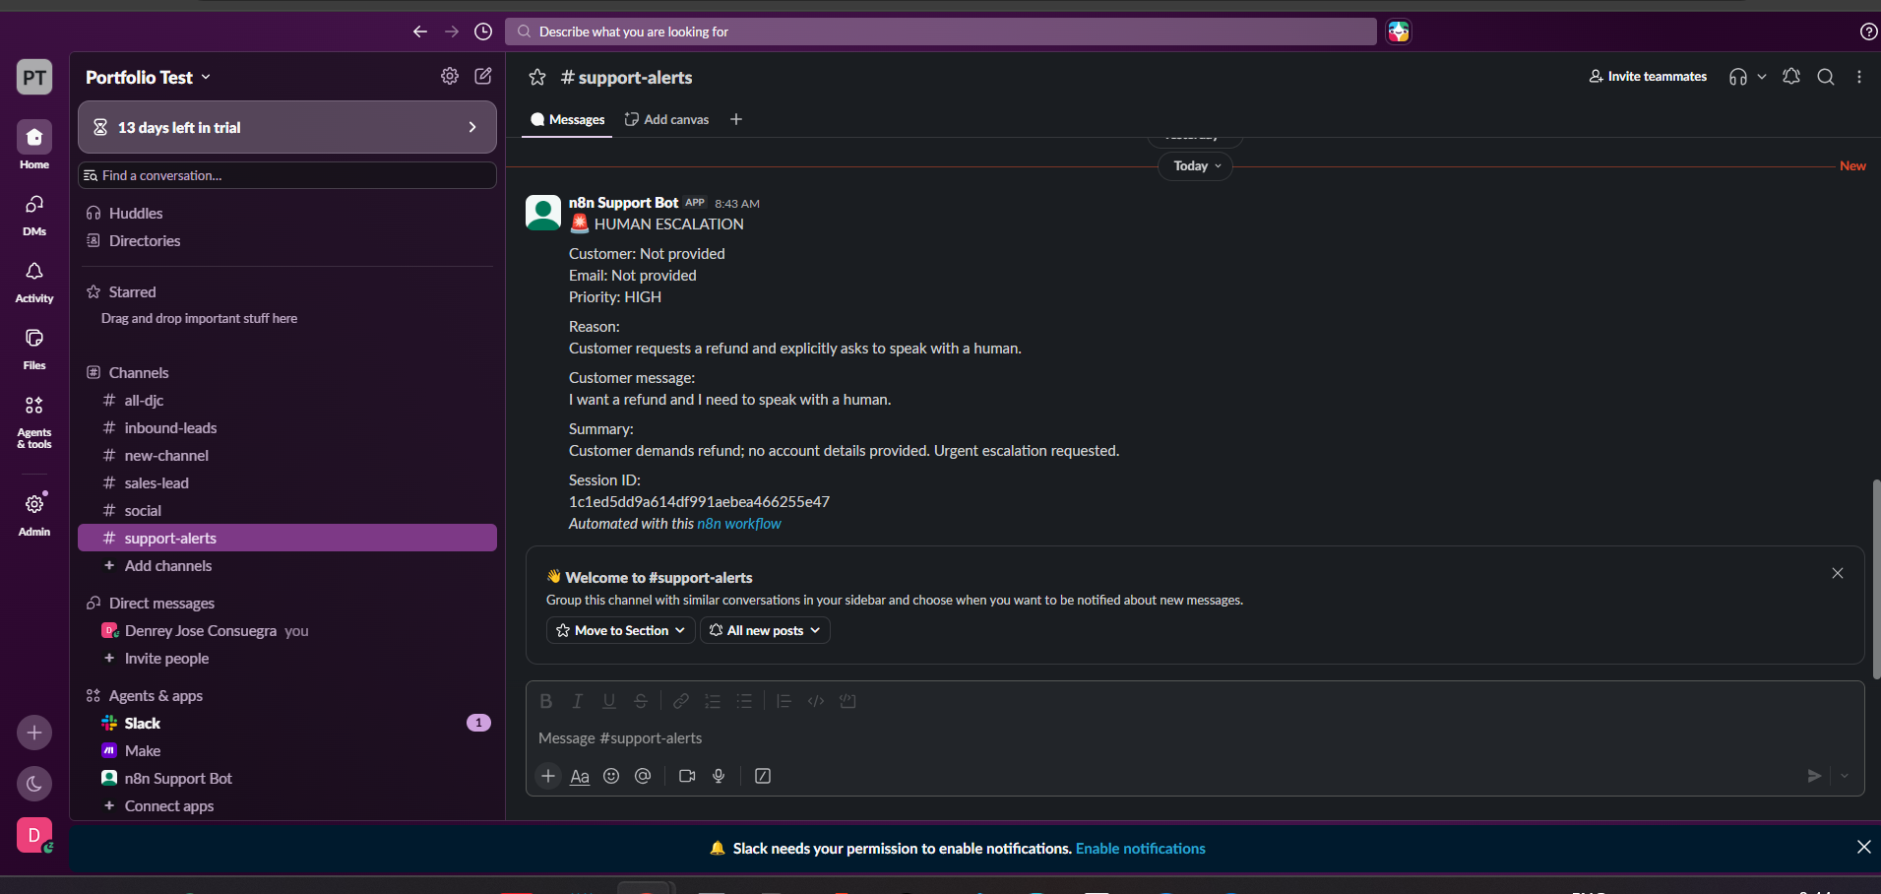Click Invite teammates button
Screen dimensions: 1881x894
click(1648, 76)
